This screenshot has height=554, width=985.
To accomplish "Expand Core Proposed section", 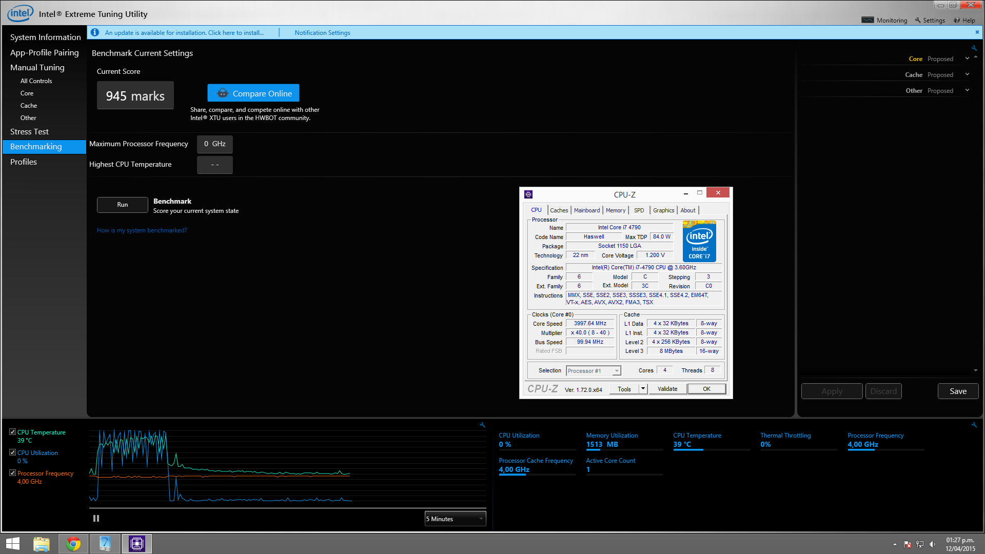I will (x=967, y=58).
